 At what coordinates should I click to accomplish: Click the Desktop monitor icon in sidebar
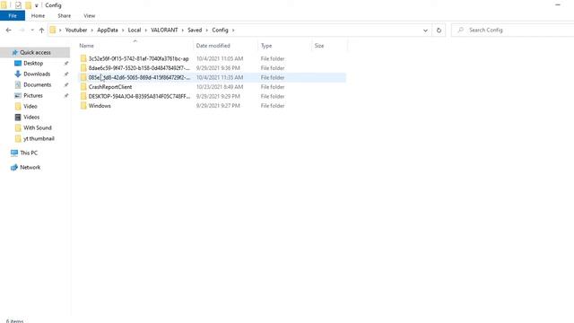pyautogui.click(x=18, y=64)
